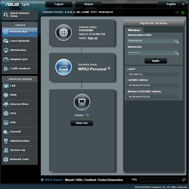
Task: Select the Wireless tab in System Status
Action: (x=134, y=30)
